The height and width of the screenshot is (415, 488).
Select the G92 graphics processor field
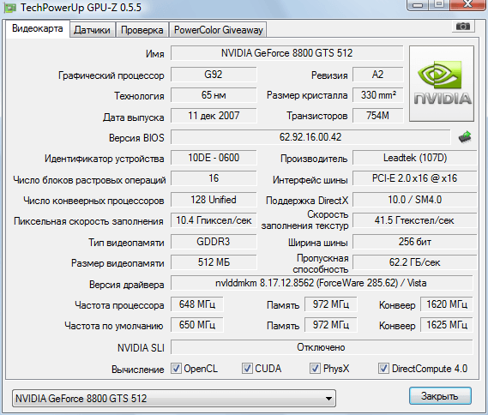pyautogui.click(x=214, y=75)
